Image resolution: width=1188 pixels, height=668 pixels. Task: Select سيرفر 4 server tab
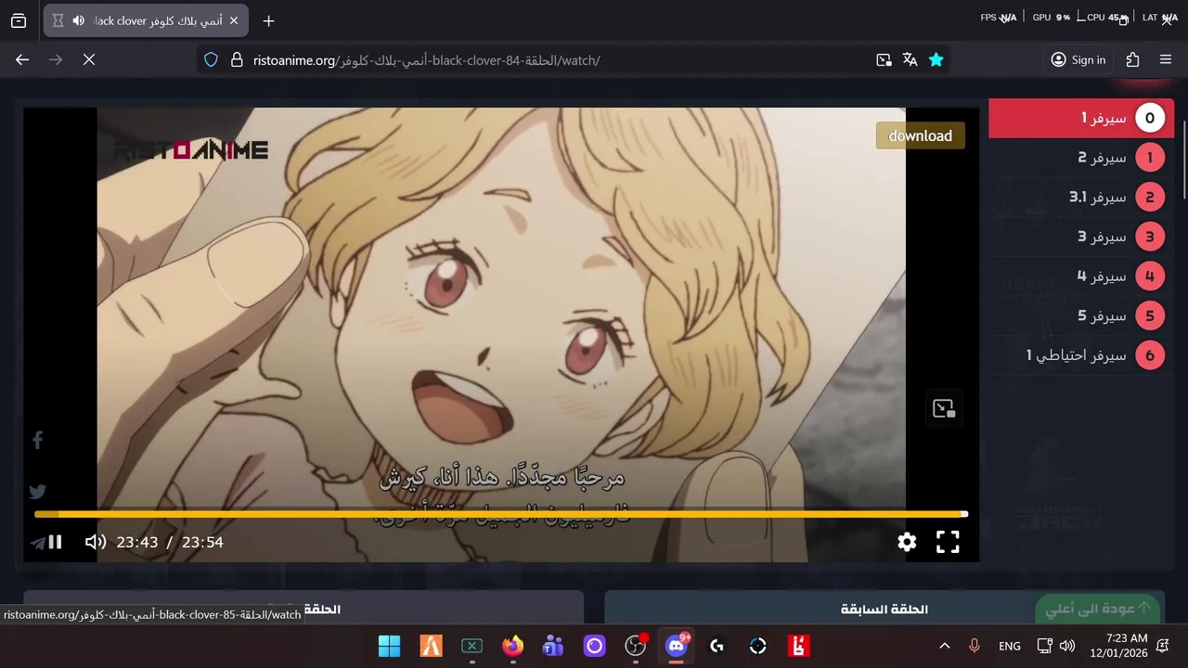coord(1081,276)
